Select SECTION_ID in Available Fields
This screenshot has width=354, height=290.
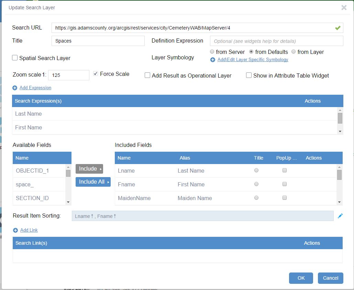[39, 198]
